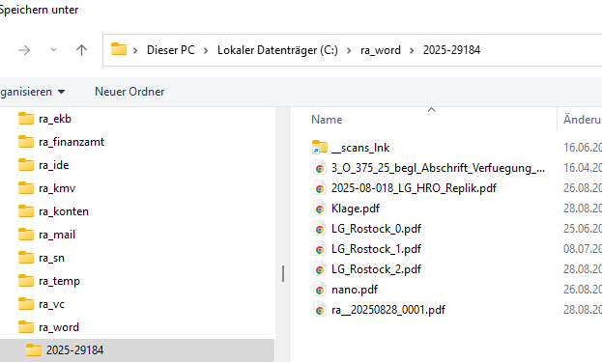Expand the chevron after Lokaler Datenträger (C:)
The height and width of the screenshot is (362, 602).
tap(349, 50)
